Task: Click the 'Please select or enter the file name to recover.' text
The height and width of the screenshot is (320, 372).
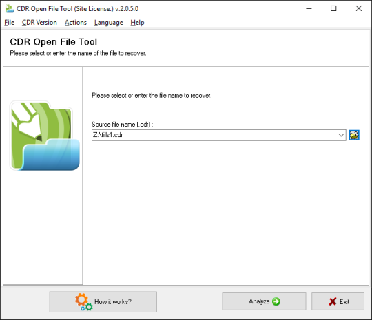Action: point(152,96)
